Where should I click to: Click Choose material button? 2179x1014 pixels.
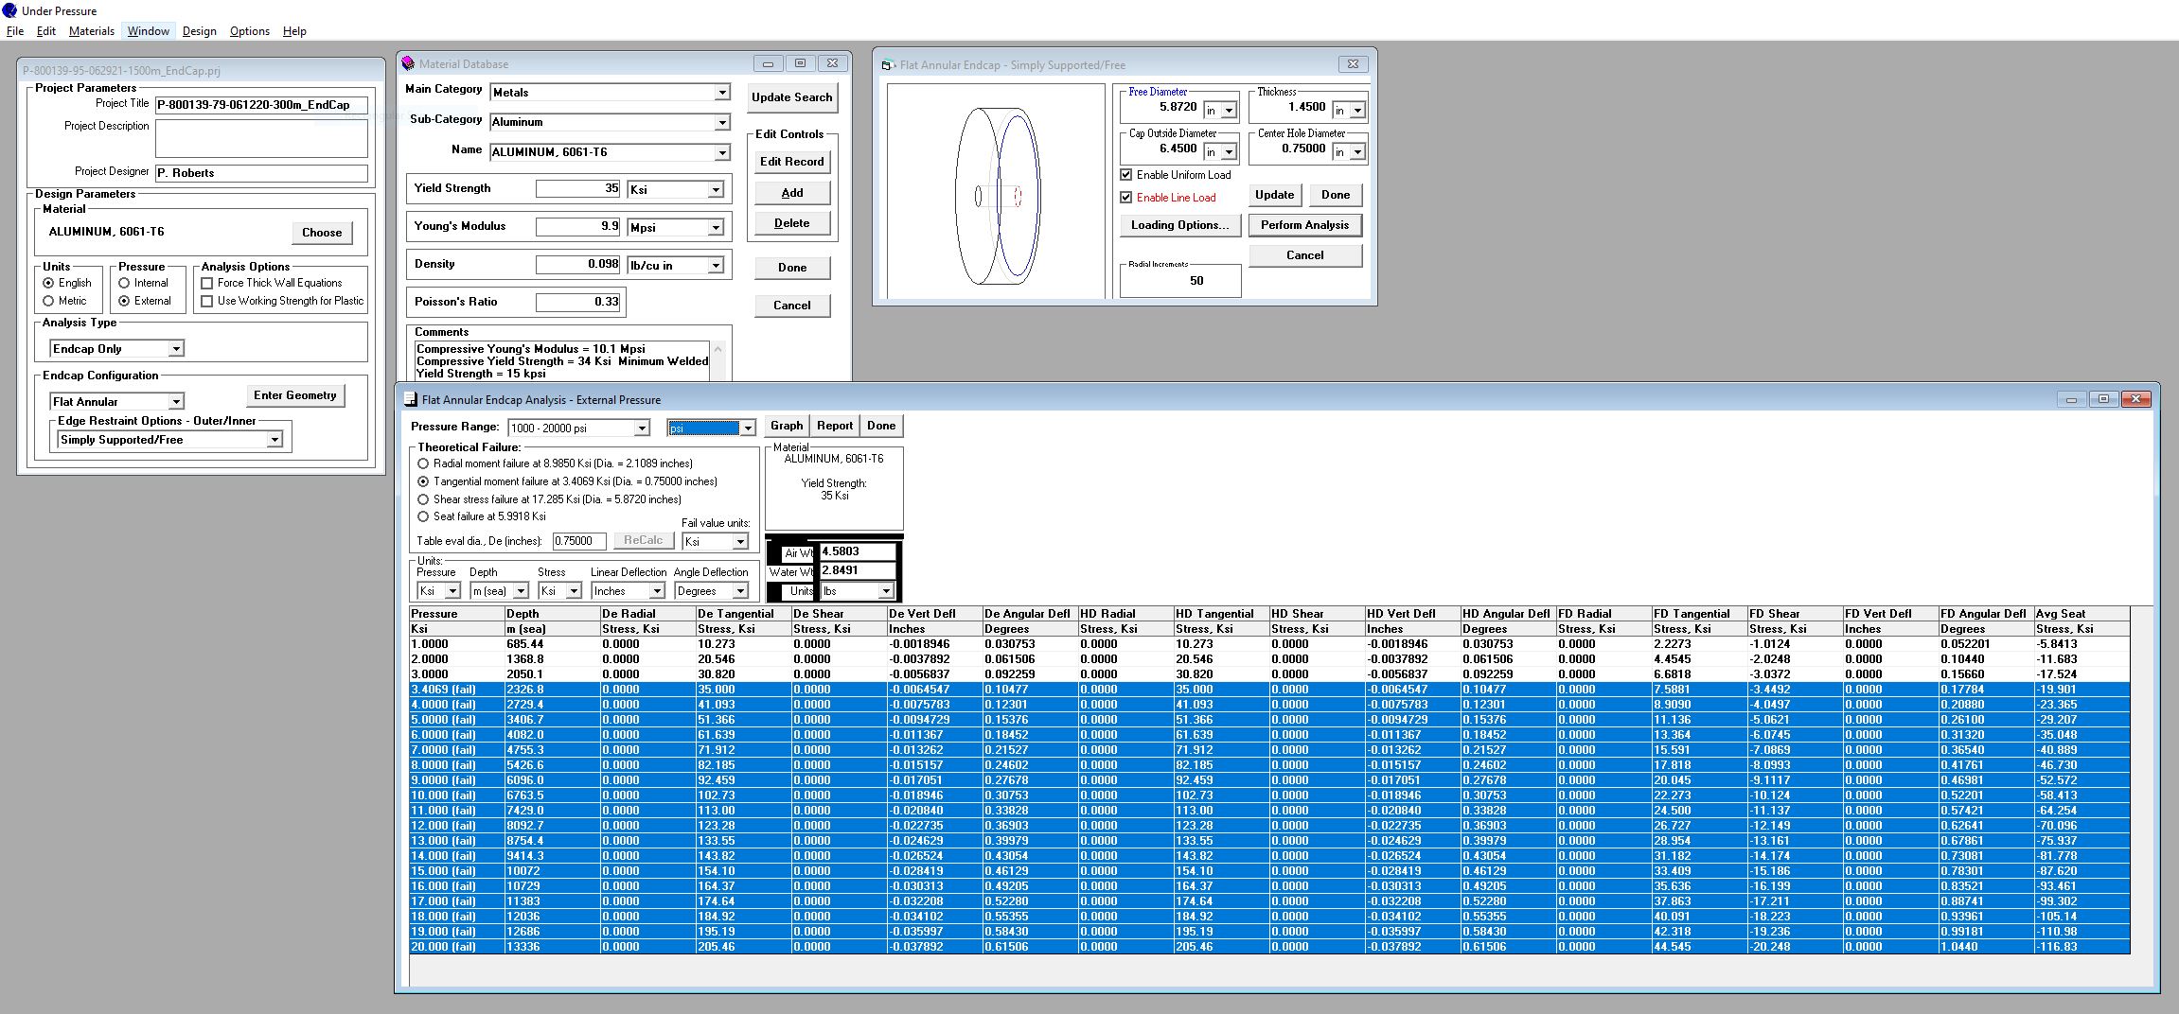point(322,233)
